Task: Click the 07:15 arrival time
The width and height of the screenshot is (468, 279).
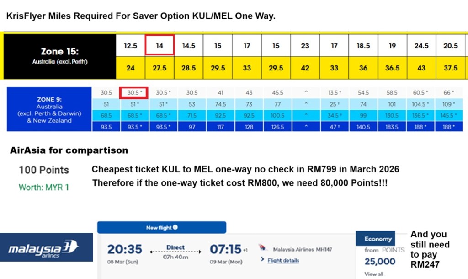Action: 225,249
